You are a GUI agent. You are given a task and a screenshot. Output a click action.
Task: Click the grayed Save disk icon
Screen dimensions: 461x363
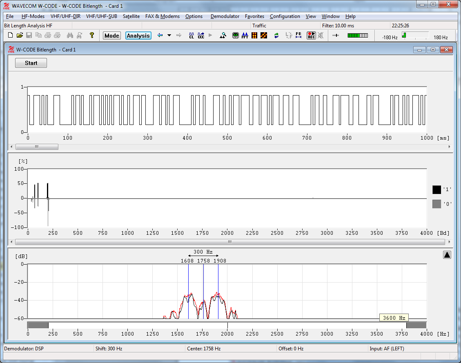(x=29, y=35)
